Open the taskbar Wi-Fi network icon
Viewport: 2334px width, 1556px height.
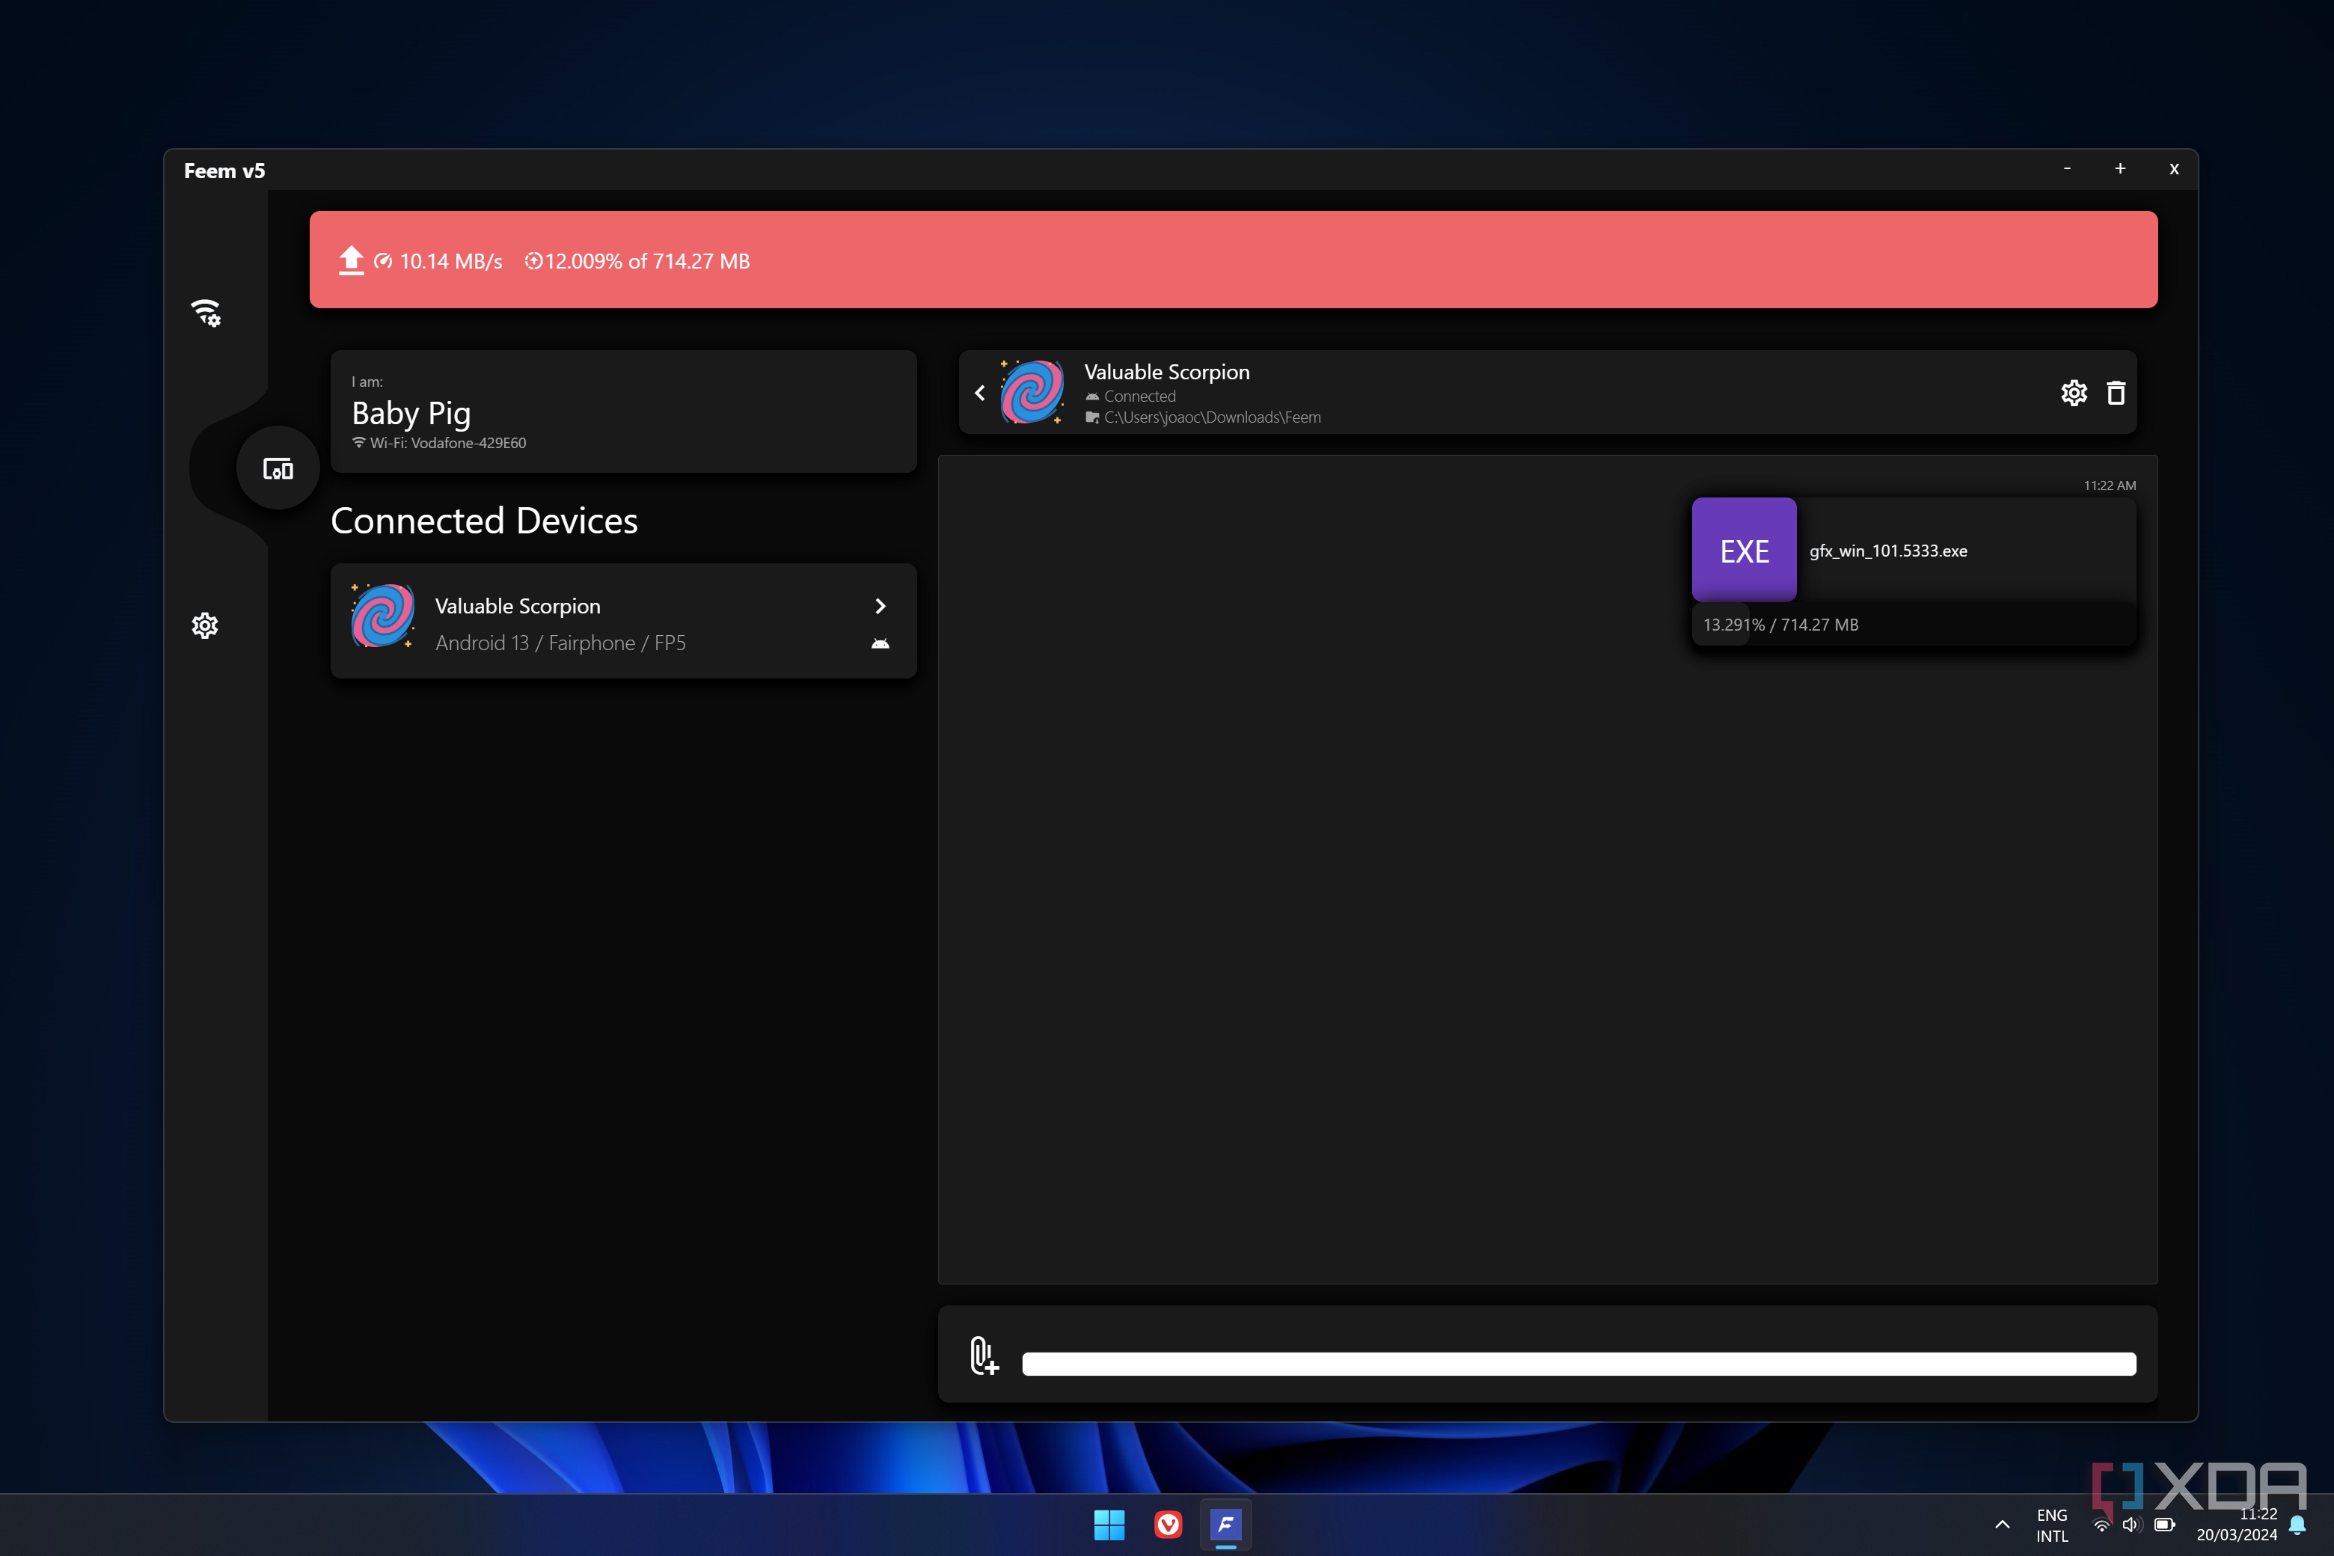point(2101,1525)
